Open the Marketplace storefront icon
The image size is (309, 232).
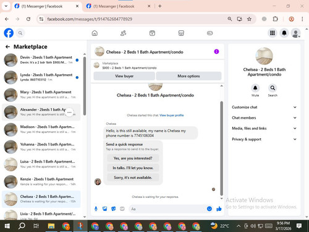coord(181,33)
